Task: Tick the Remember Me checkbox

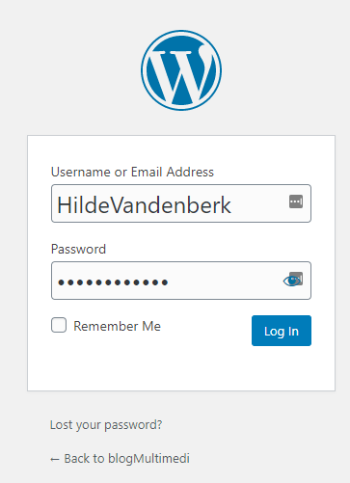Action: (x=59, y=325)
